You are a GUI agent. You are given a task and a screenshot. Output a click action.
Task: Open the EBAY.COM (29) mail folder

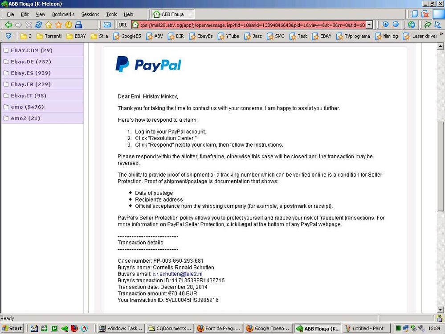[43, 50]
